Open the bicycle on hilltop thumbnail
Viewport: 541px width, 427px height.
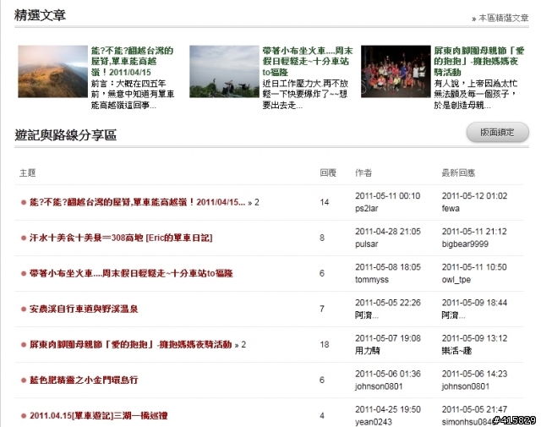[224, 72]
